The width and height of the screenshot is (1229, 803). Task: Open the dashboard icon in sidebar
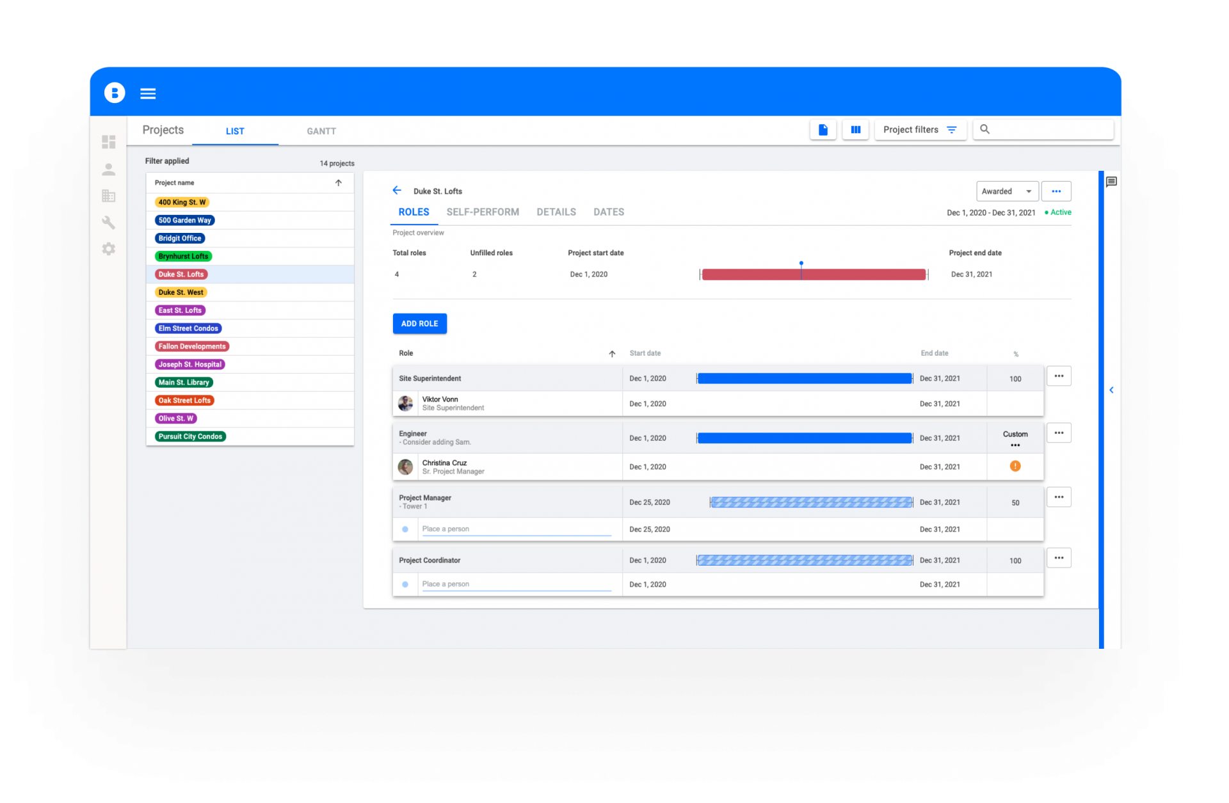(x=109, y=141)
